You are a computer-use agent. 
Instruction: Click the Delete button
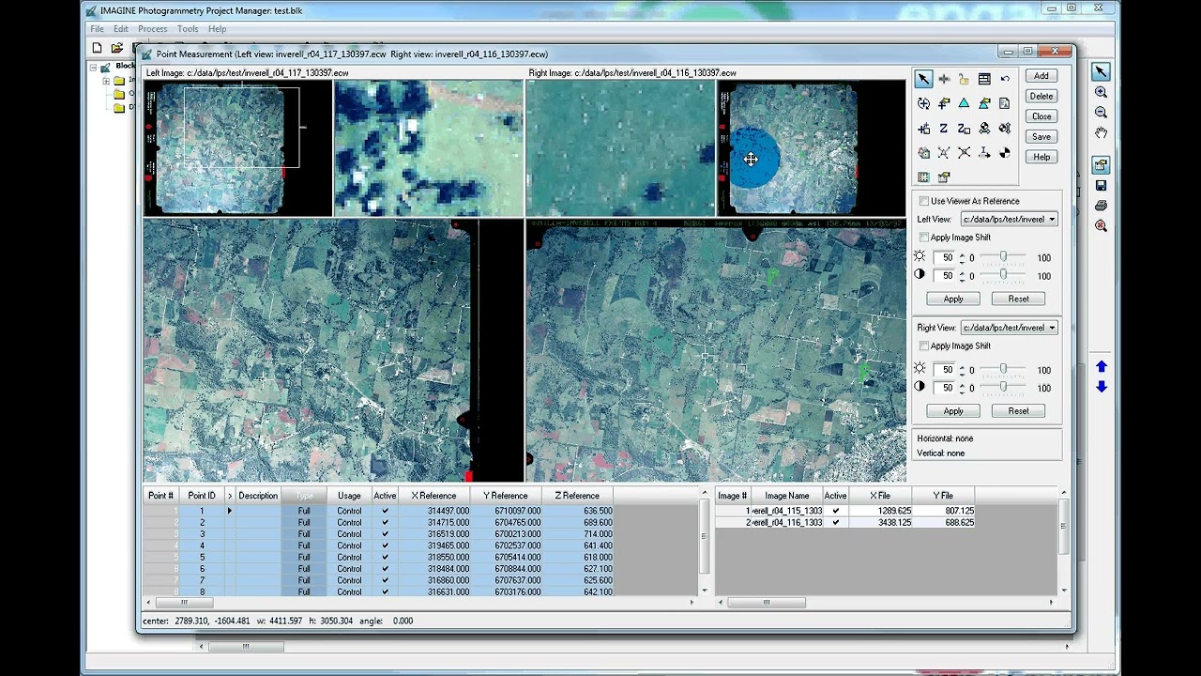[x=1041, y=96]
